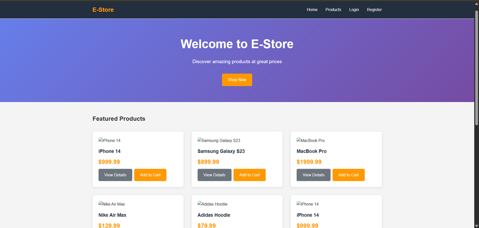This screenshot has height=228, width=479.
Task: Click the vertical scrollbar thumb
Action: 477,68
